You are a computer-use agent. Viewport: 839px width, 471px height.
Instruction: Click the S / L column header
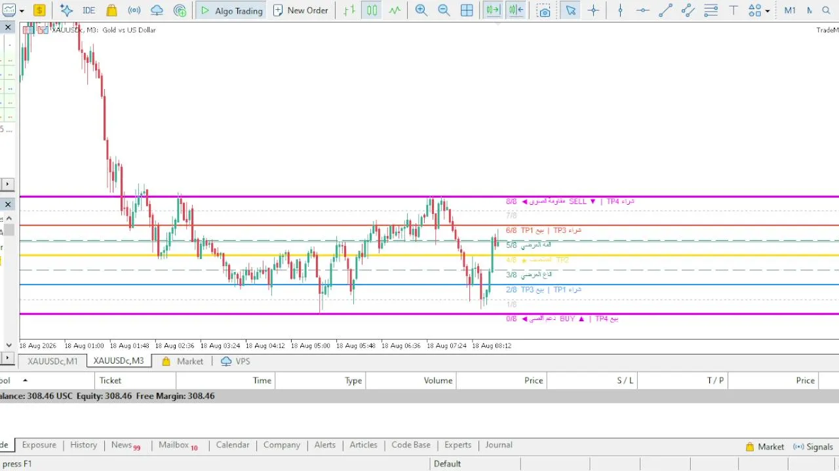click(592, 380)
